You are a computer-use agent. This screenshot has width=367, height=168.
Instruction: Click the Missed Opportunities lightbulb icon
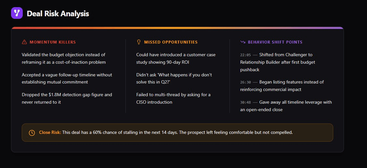[x=138, y=42]
